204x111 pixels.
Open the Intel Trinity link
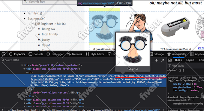[50, 34]
